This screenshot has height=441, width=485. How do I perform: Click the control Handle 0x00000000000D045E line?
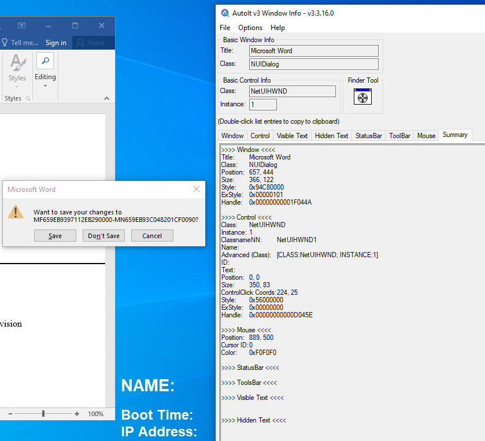pyautogui.click(x=267, y=315)
